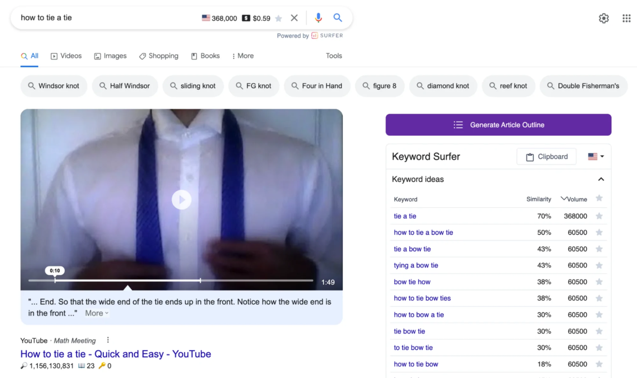Viewport: 637px width, 378px height.
Task: Select the Windsor knot suggestion chip
Action: click(x=54, y=86)
